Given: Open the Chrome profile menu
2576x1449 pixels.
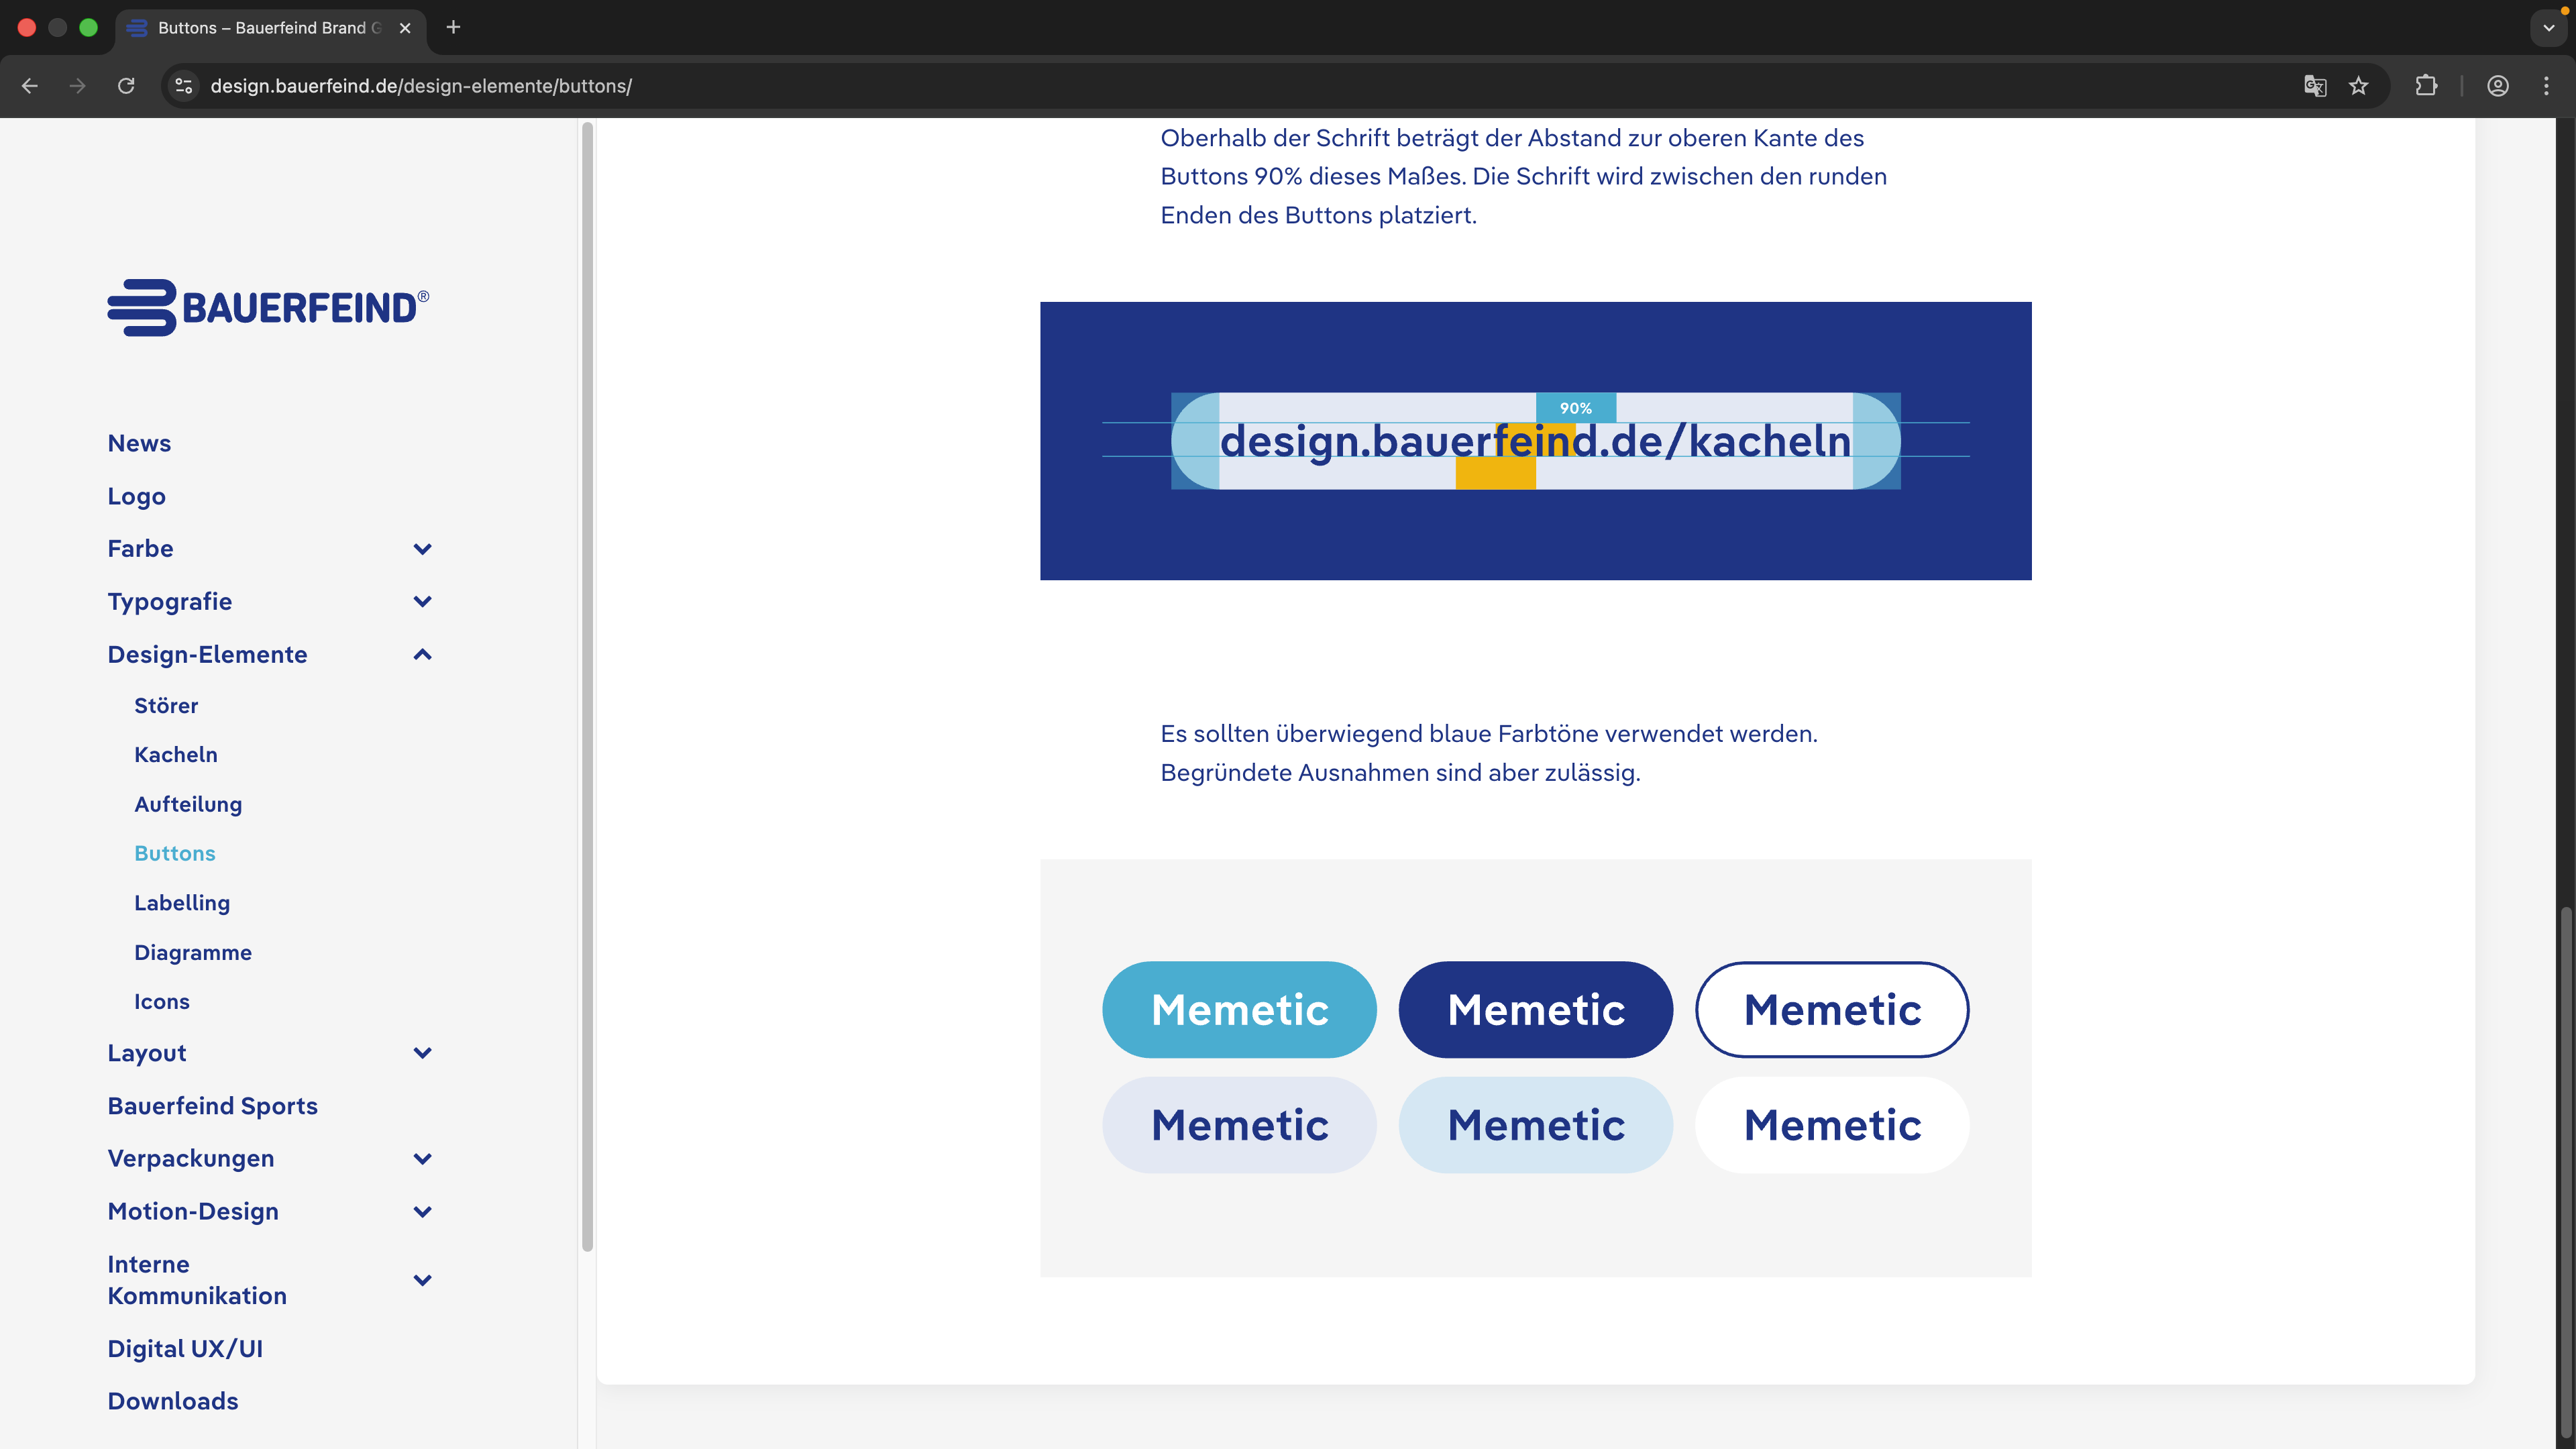Looking at the screenshot, I should pos(2498,86).
